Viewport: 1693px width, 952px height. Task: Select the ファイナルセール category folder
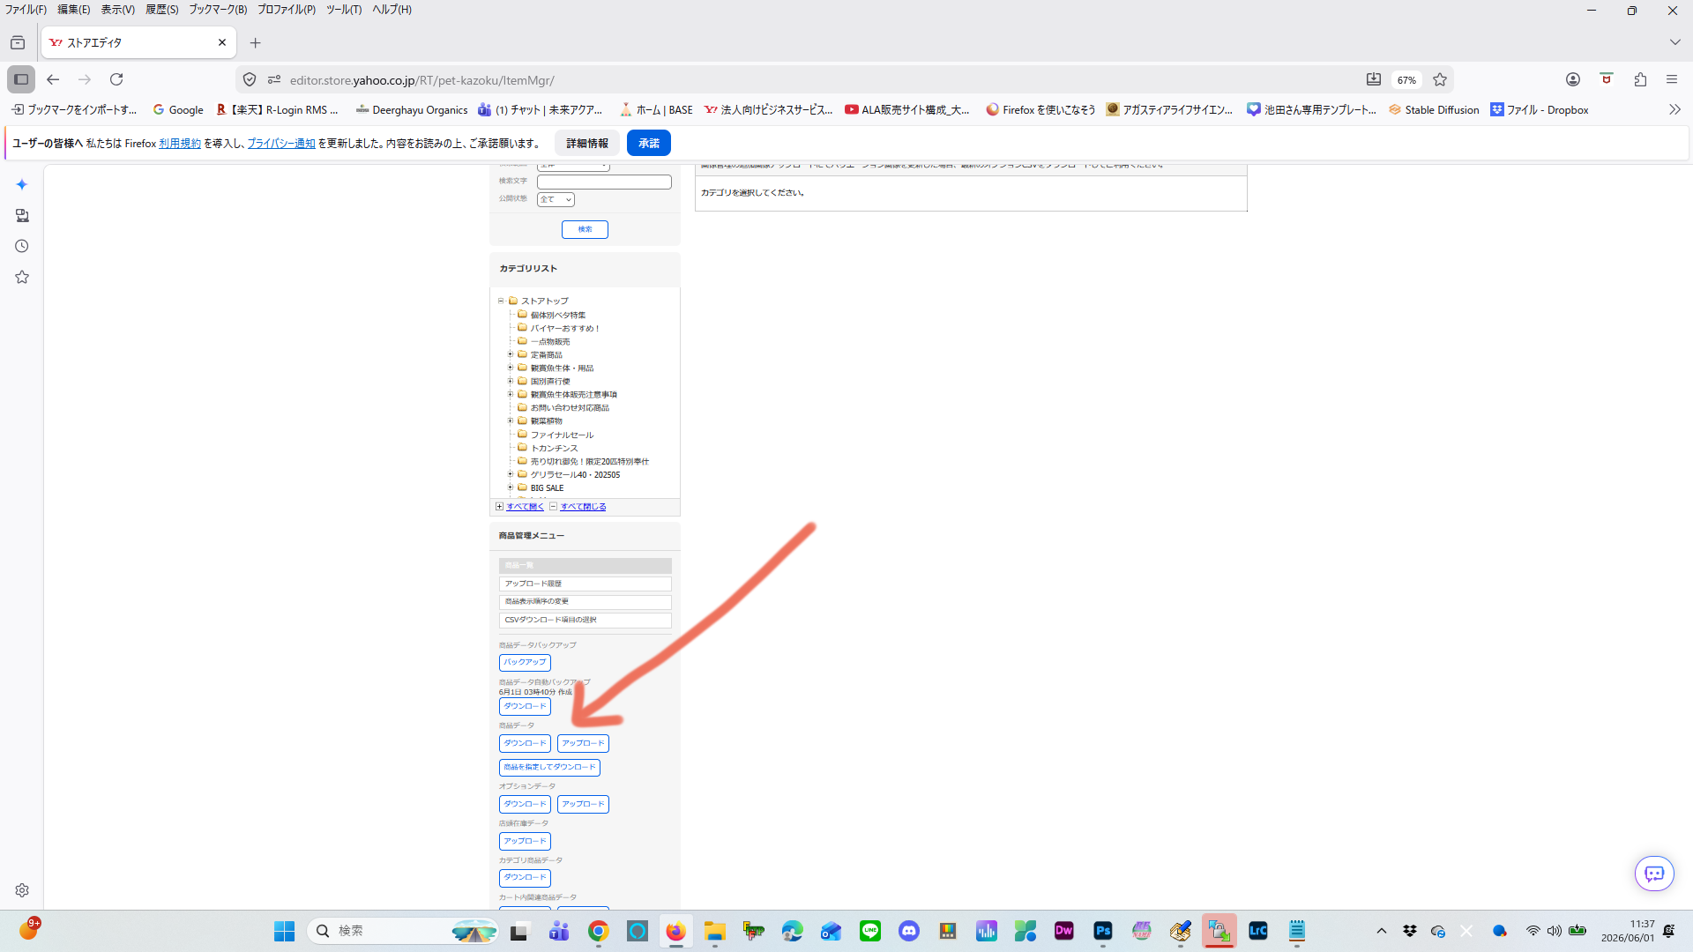(562, 435)
